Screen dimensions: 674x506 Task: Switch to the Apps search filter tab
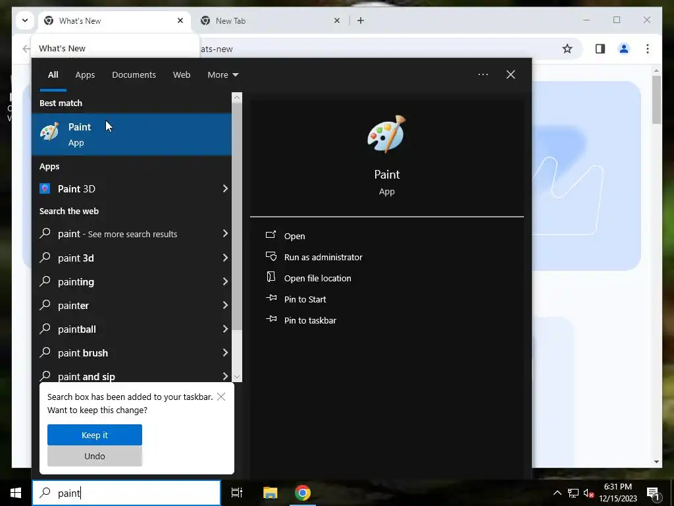click(85, 74)
